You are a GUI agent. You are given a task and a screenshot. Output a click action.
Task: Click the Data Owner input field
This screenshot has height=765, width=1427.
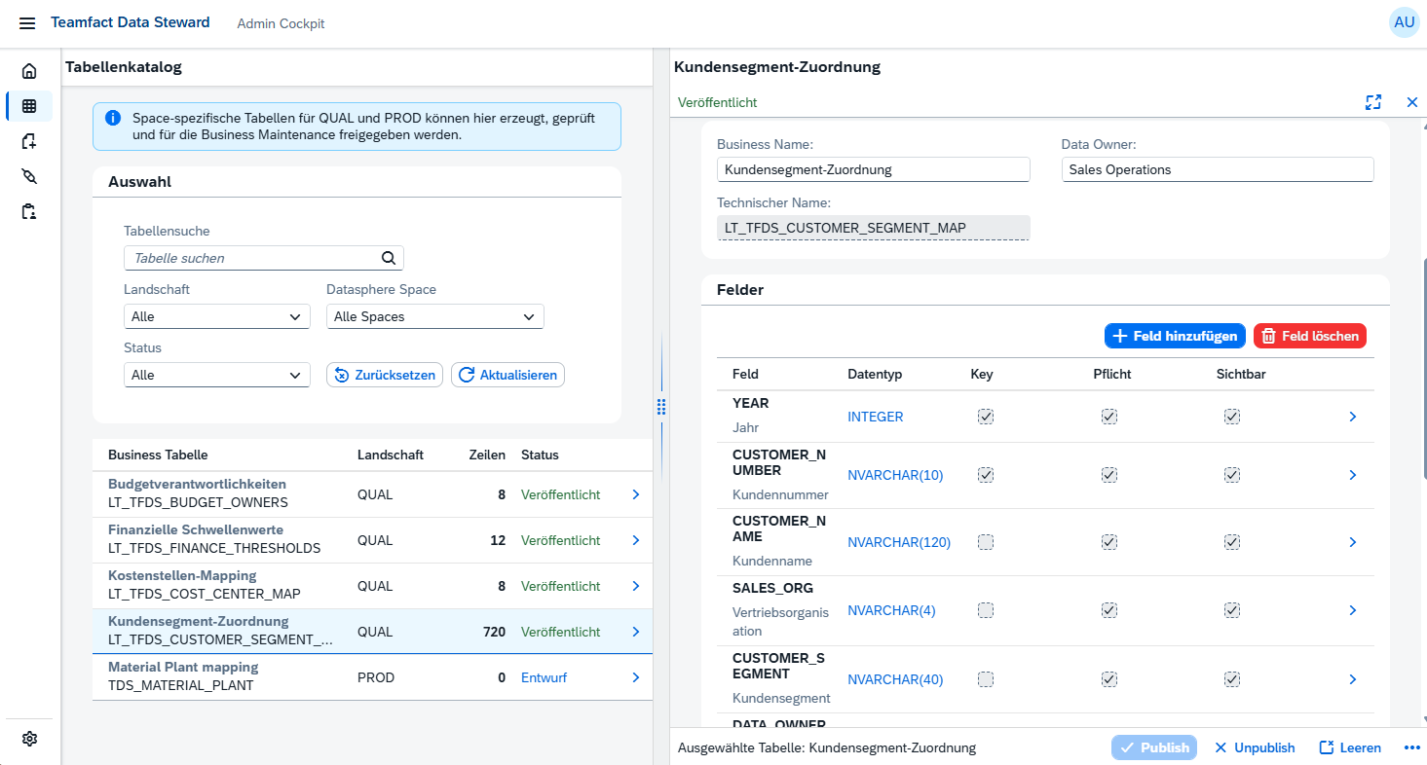click(x=1218, y=169)
